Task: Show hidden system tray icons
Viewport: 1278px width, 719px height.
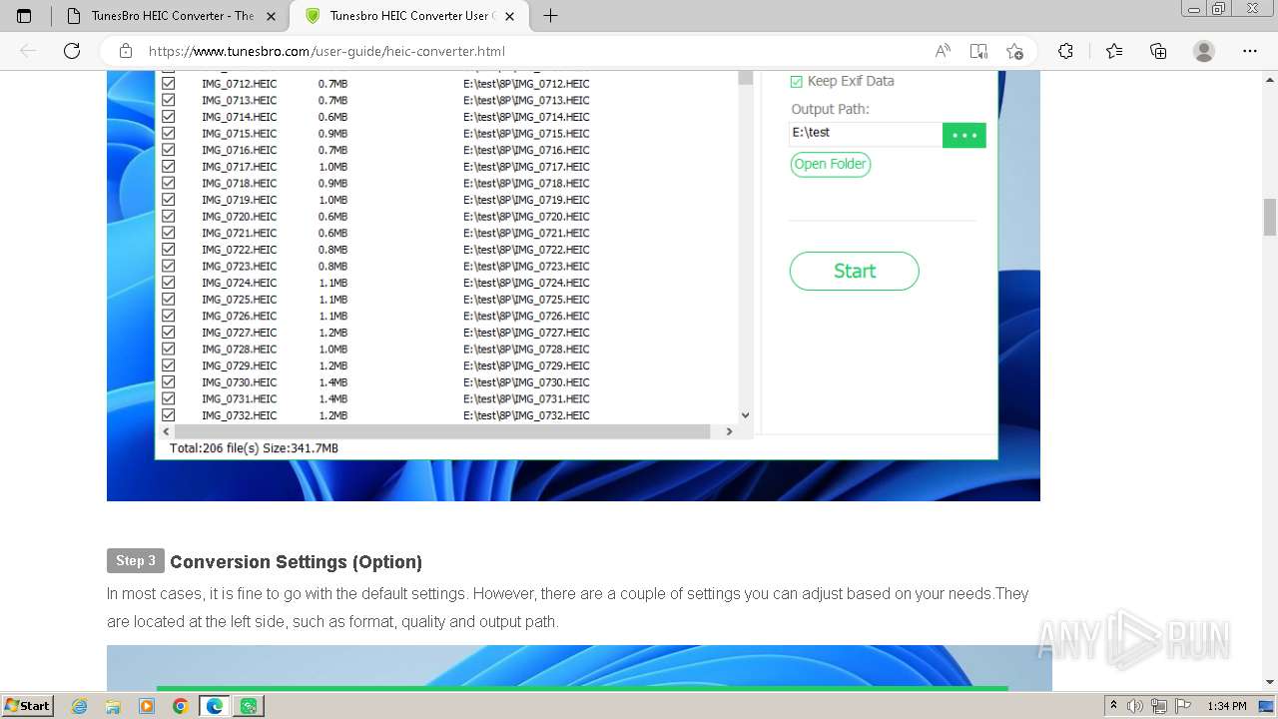Action: coord(1114,706)
